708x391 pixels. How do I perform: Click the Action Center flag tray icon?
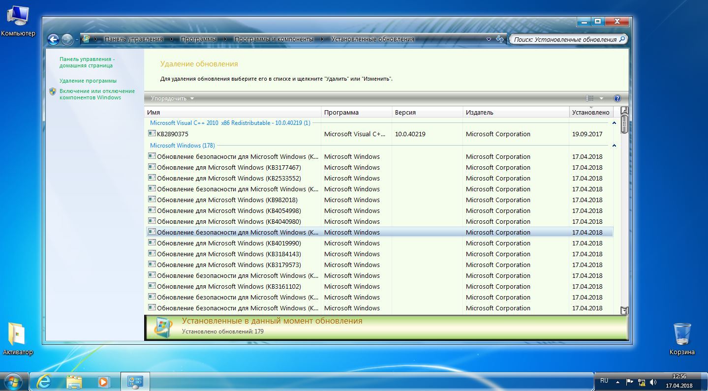pyautogui.click(x=629, y=382)
